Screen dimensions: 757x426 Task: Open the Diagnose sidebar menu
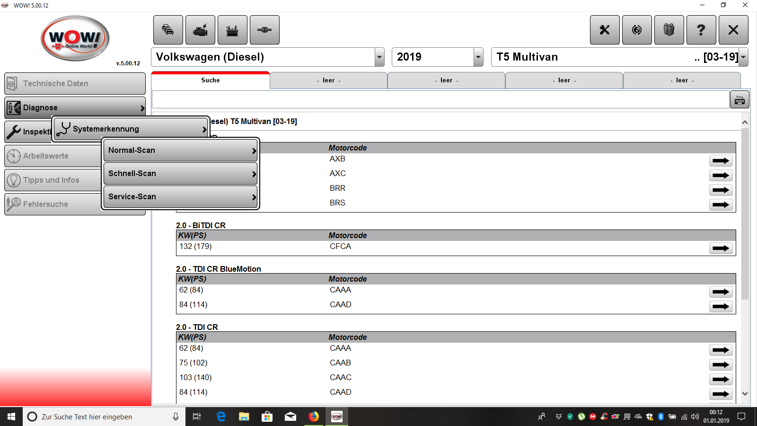(x=75, y=107)
